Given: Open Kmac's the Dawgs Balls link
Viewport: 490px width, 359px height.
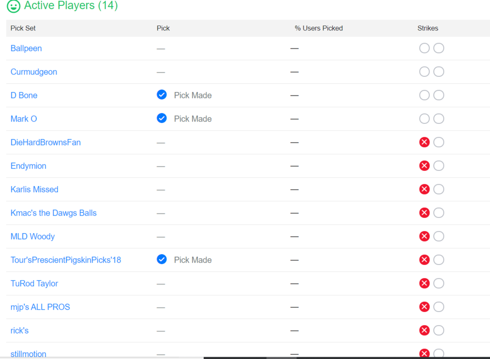Looking at the screenshot, I should pyautogui.click(x=53, y=213).
